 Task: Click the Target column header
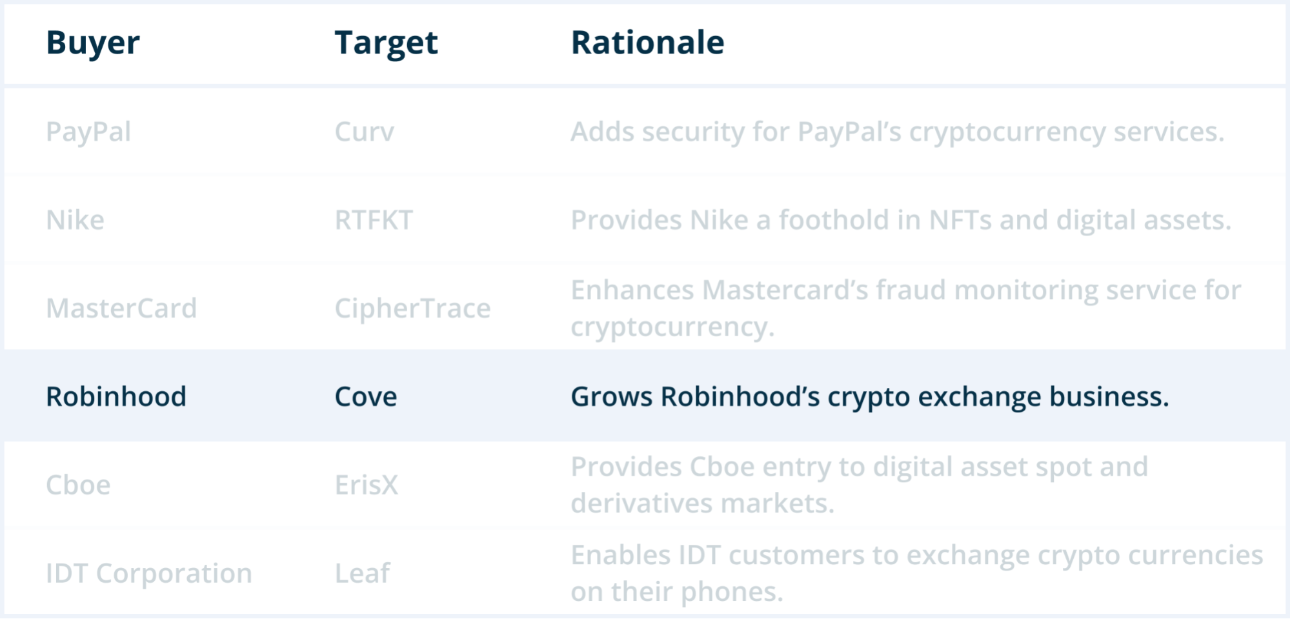[x=386, y=43]
